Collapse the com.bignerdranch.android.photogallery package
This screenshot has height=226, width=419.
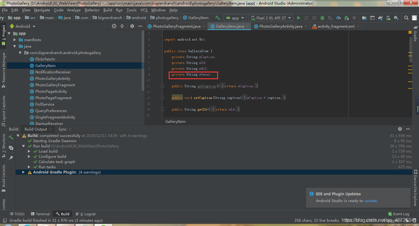pyautogui.click(x=20, y=53)
